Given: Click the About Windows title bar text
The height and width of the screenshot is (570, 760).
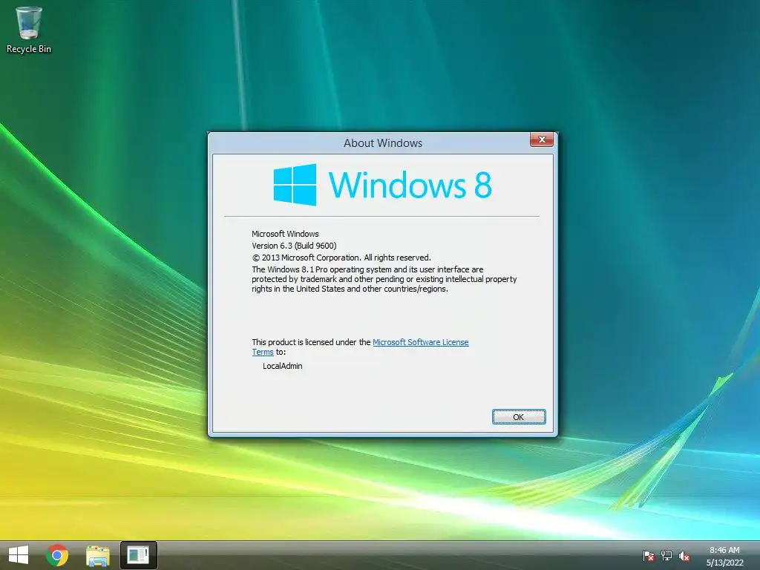Looking at the screenshot, I should (x=383, y=143).
